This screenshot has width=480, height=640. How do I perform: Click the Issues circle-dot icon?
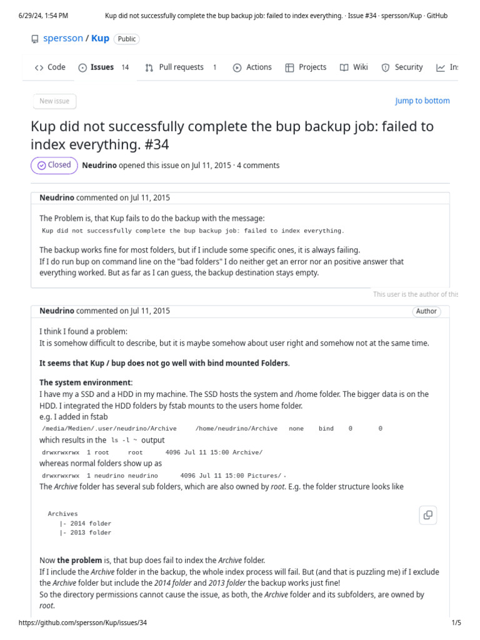pos(82,67)
